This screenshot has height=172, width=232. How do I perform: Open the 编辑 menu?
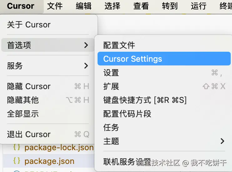point(83,6)
